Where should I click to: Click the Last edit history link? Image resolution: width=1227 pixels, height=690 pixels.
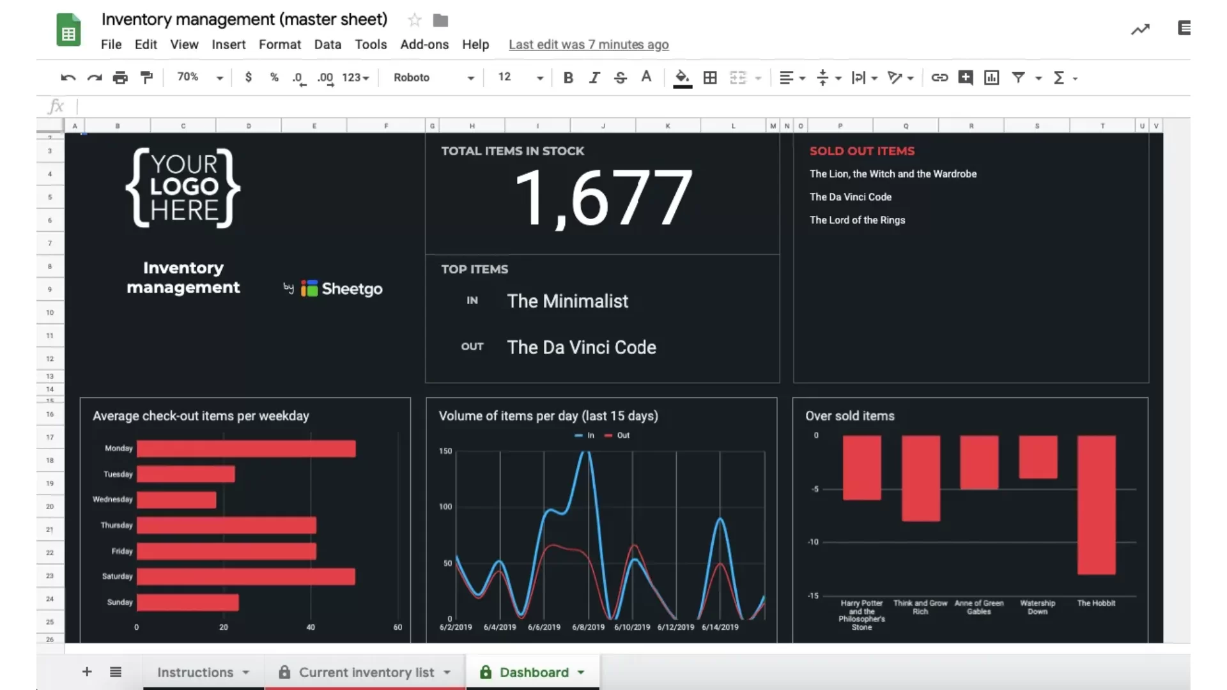pos(588,45)
